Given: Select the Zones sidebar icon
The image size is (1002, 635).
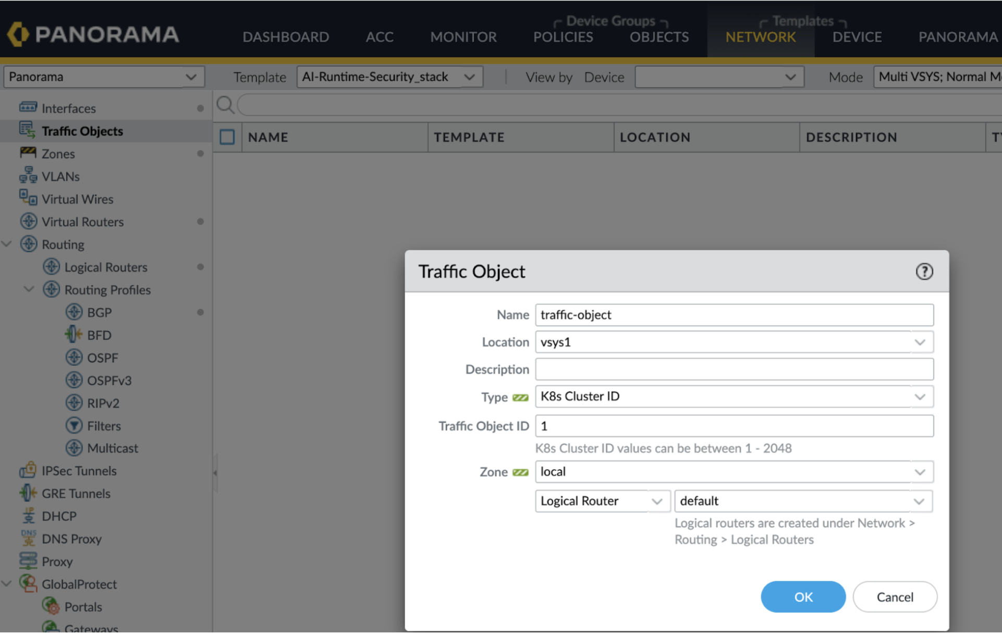Looking at the screenshot, I should [x=28, y=153].
